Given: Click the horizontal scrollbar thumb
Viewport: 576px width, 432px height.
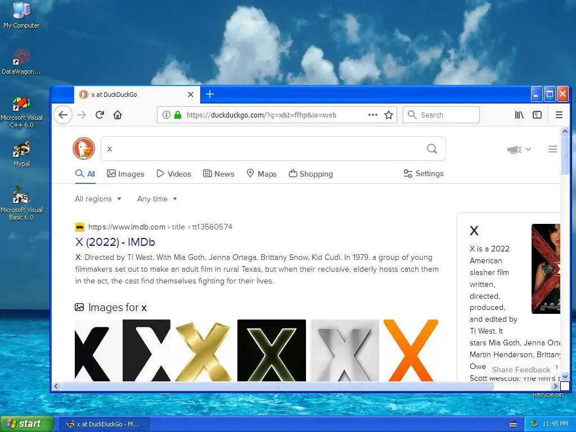Looking at the screenshot, I should tap(277, 386).
